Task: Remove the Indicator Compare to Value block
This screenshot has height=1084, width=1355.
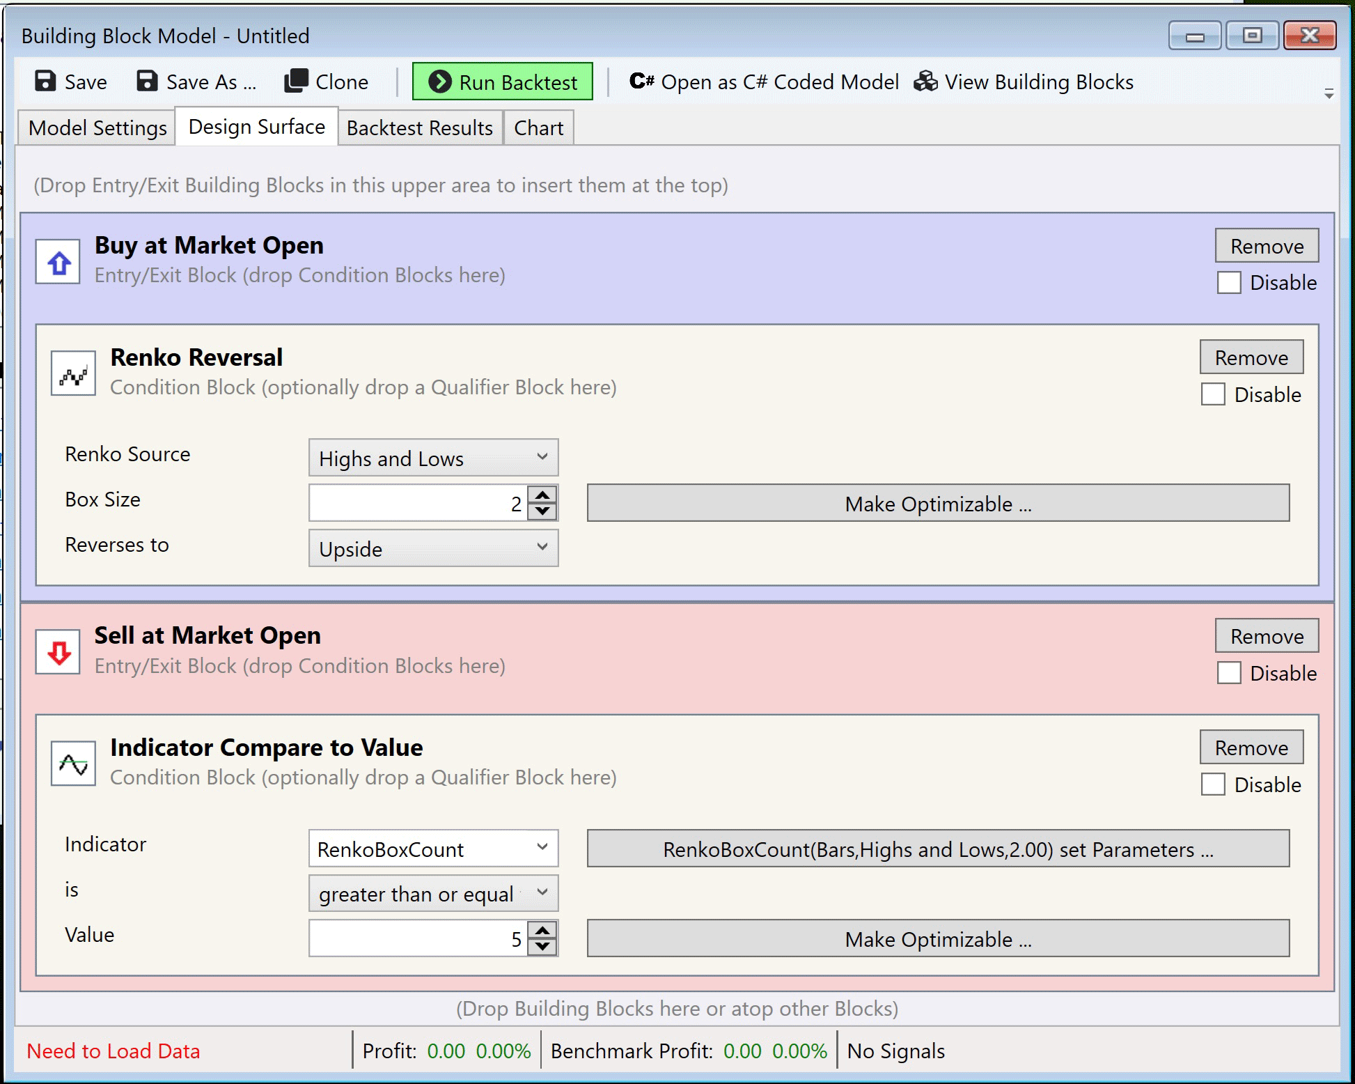Action: 1251,748
